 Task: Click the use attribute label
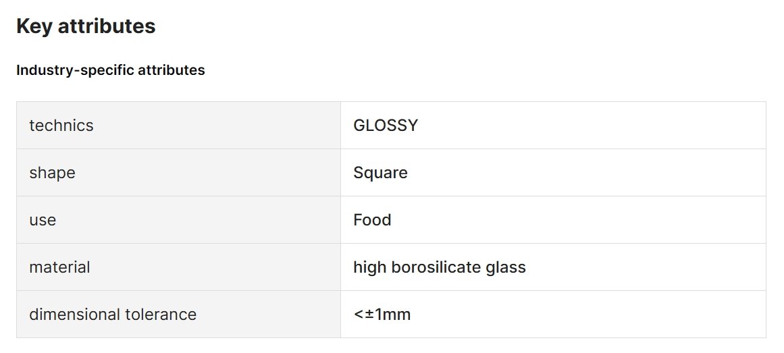(43, 220)
